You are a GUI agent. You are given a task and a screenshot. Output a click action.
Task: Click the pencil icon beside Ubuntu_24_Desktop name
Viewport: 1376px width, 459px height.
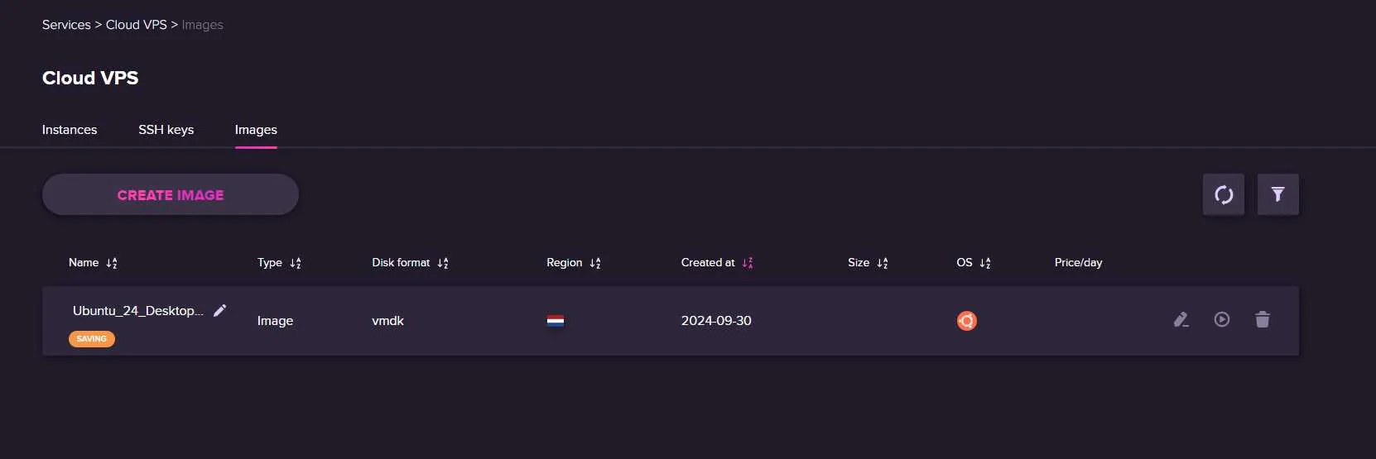coord(219,310)
